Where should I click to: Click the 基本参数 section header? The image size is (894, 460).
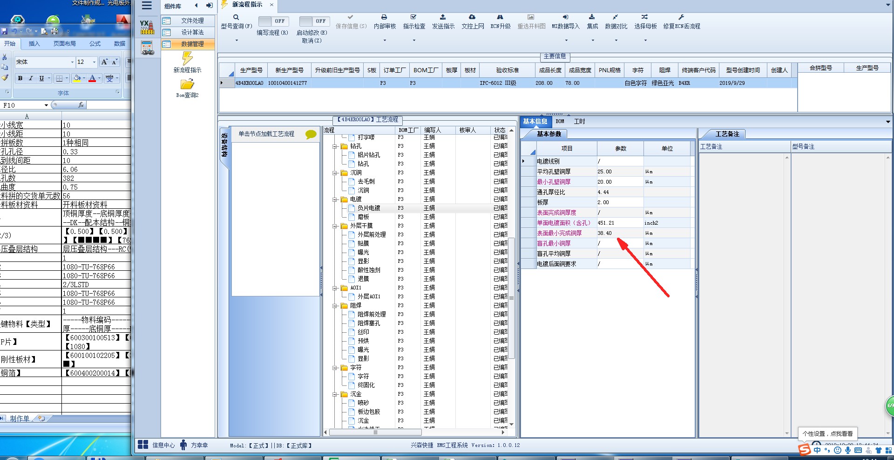click(549, 134)
